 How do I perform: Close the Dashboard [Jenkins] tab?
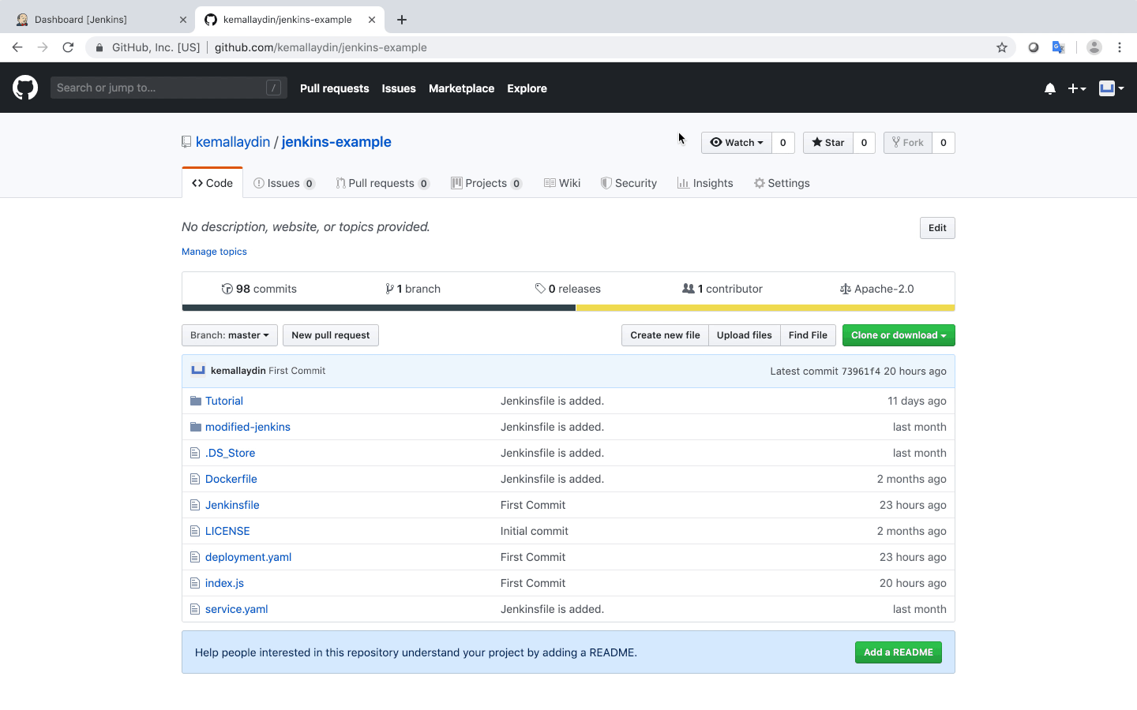coord(183,20)
